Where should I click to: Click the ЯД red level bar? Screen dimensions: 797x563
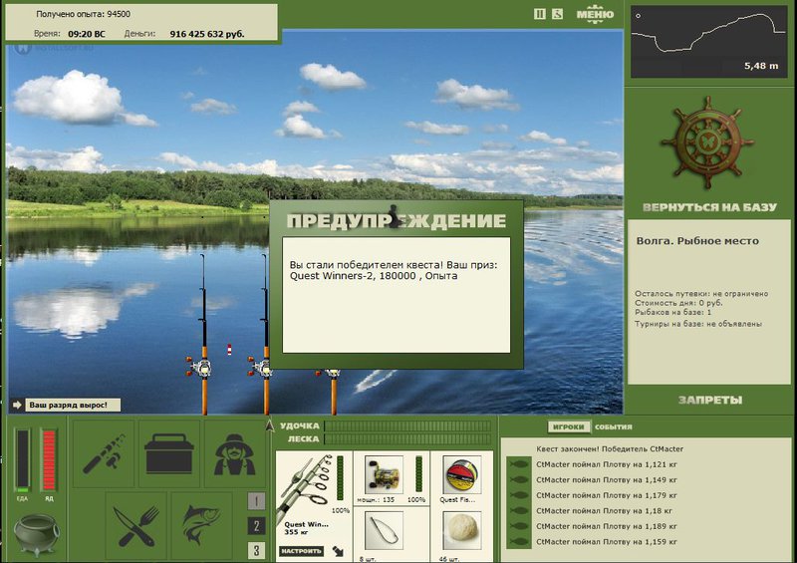49,460
